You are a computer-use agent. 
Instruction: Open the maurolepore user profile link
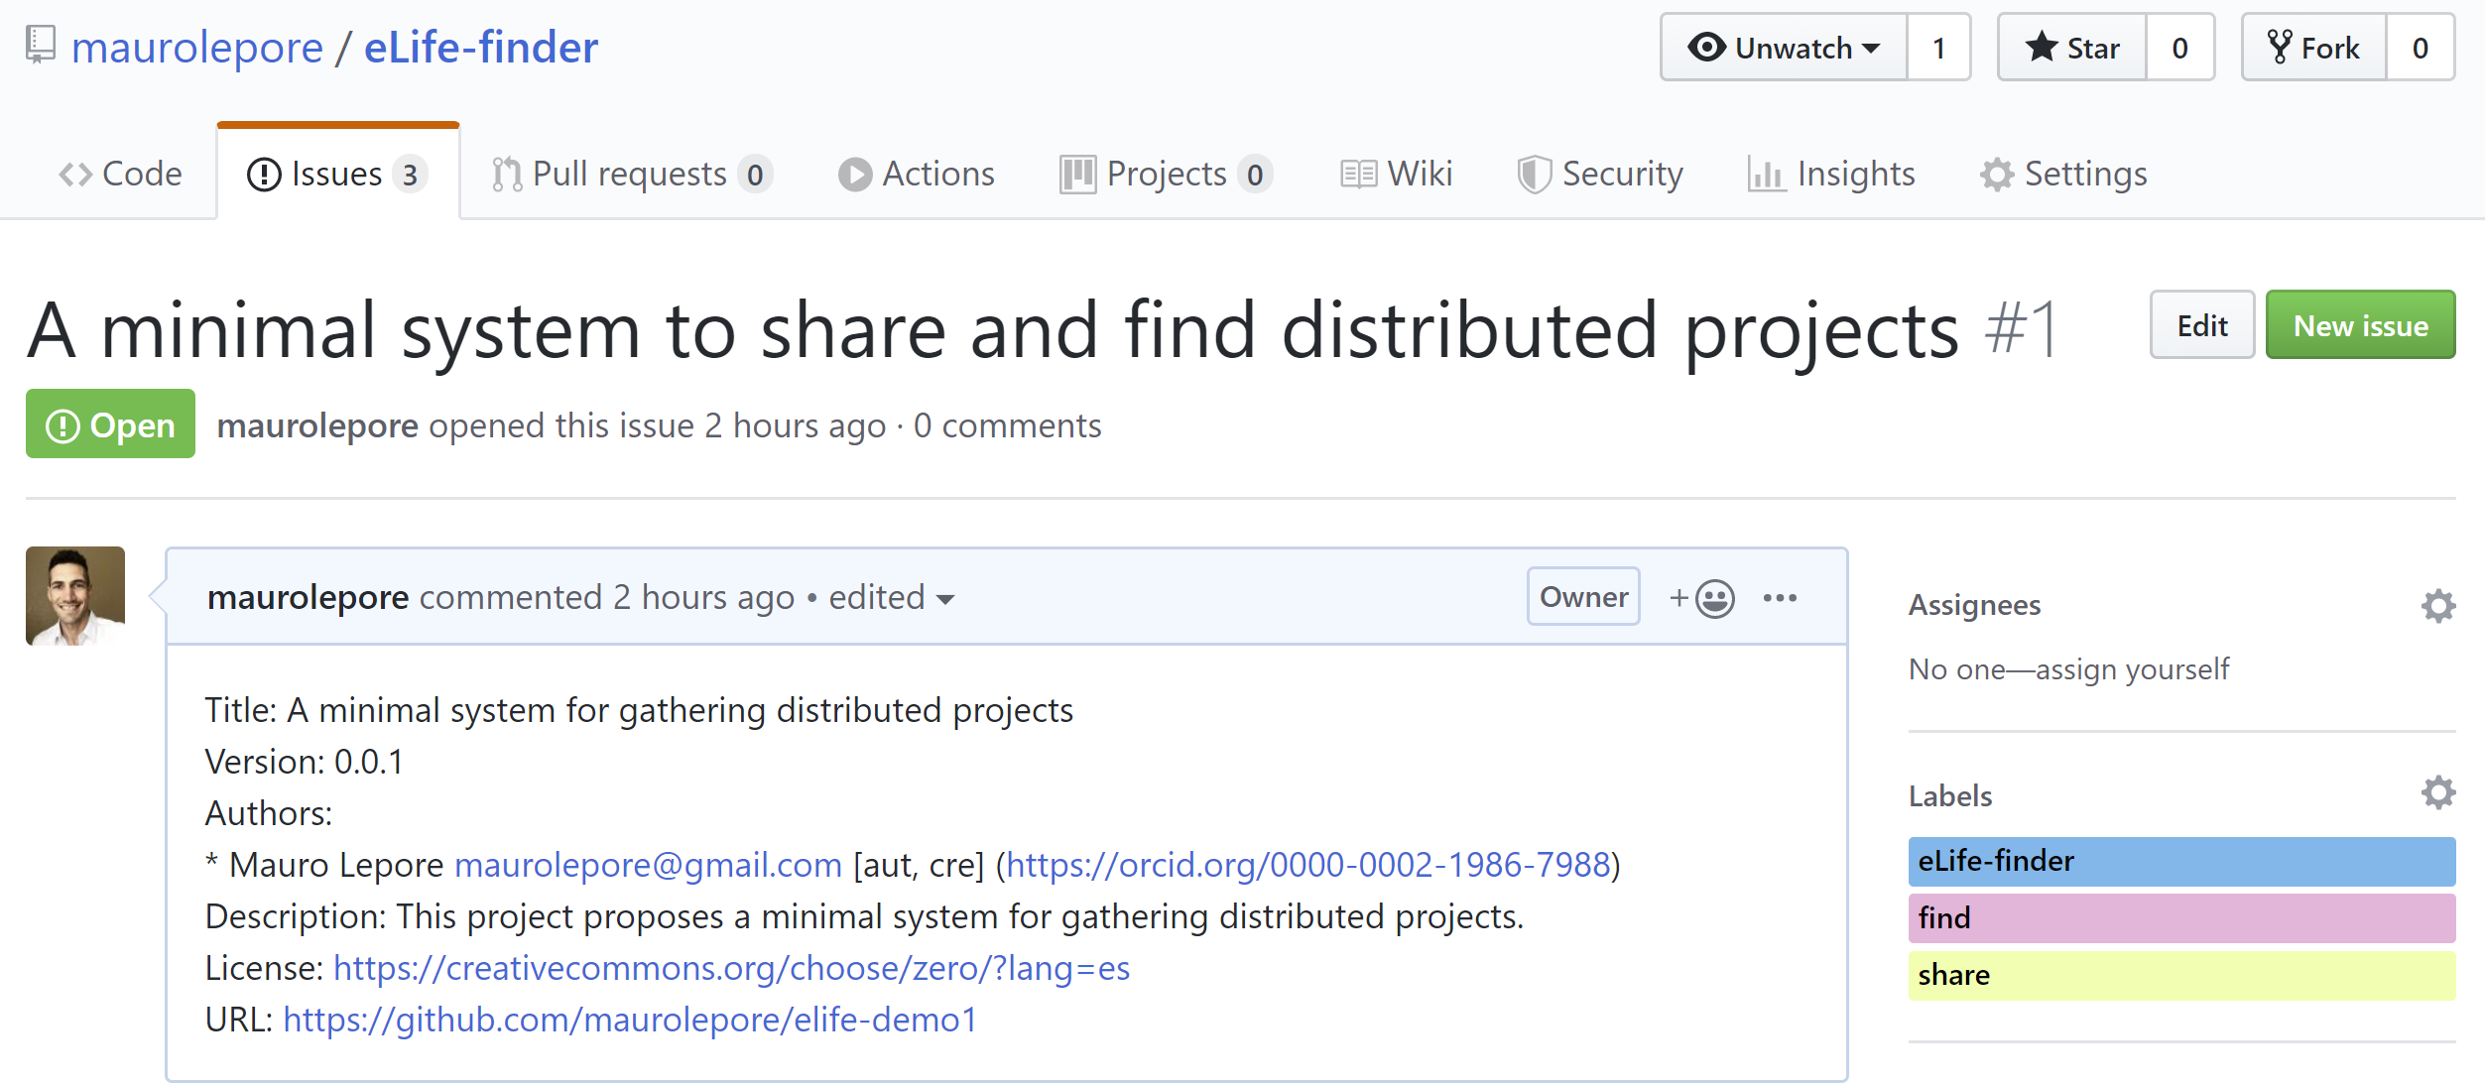coord(197,48)
